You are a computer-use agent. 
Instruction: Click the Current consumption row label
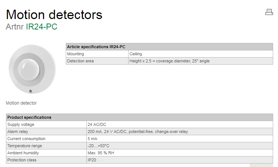(26, 139)
